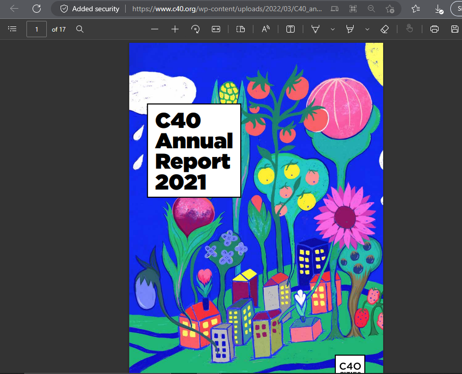462x374 pixels.
Task: Select the Erase tool
Action: pos(385,29)
